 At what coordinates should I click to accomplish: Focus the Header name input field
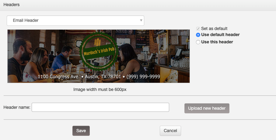100,107
